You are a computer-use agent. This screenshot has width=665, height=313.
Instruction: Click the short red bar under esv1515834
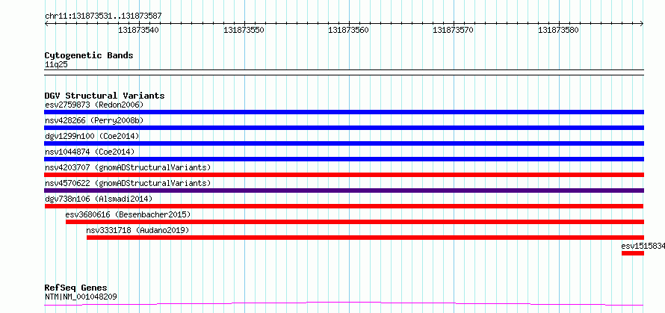(633, 253)
